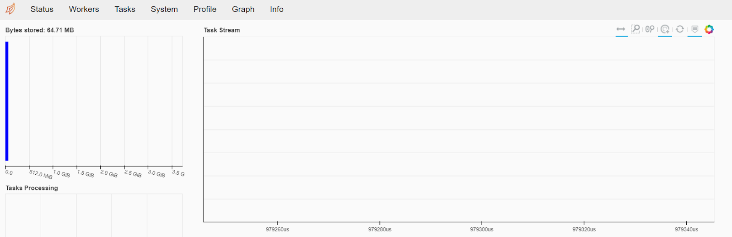
Task: Click the Dask logo icon
Action: click(10, 9)
